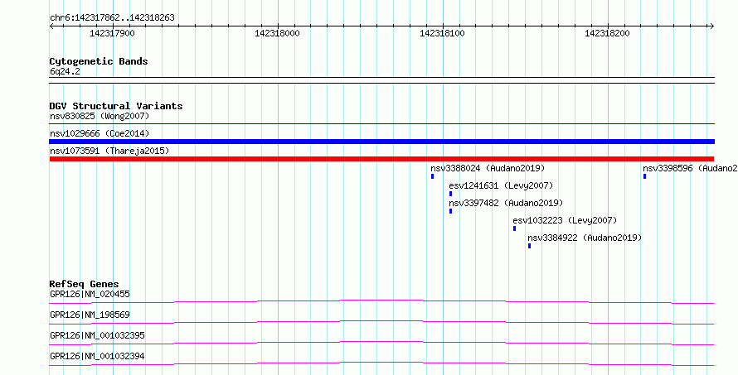Click the DGV Structural Variants track heading
738x375 pixels.
click(116, 106)
